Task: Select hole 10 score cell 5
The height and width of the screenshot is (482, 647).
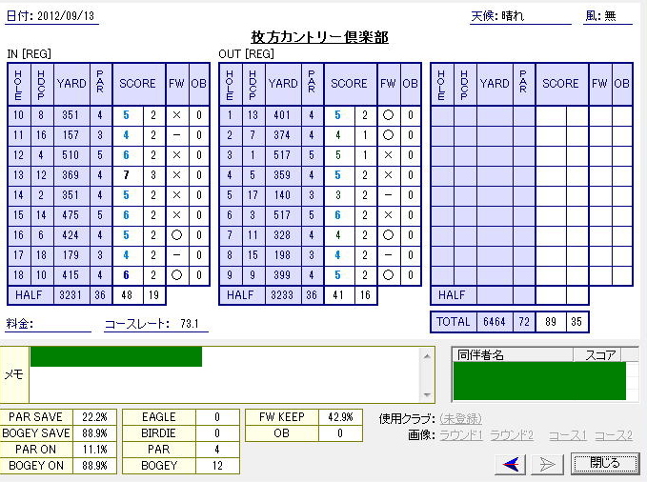Action: (127, 115)
